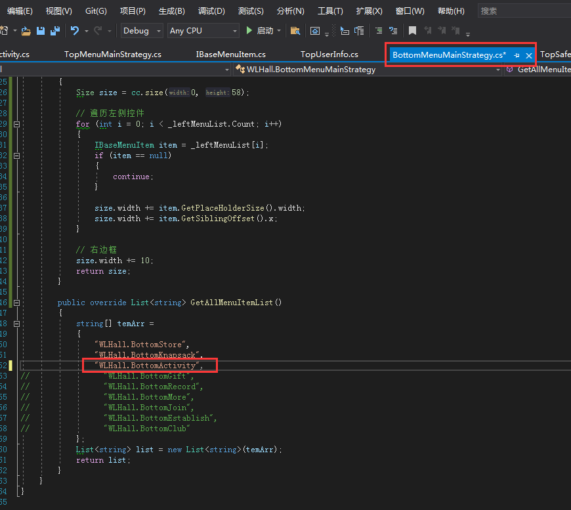Collapse the for loop code block

coord(16,124)
